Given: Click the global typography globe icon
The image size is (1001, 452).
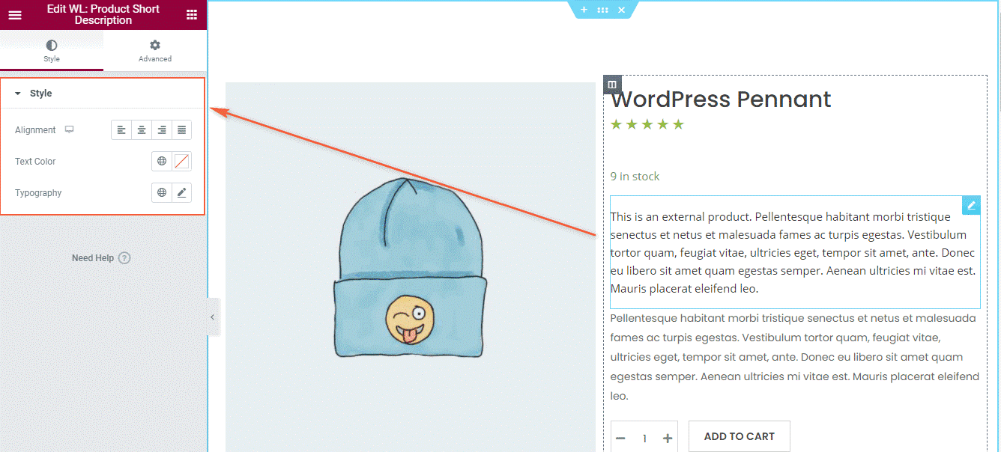Looking at the screenshot, I should pos(162,192).
